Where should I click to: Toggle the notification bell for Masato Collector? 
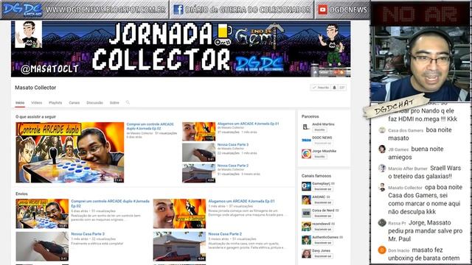coord(334,88)
